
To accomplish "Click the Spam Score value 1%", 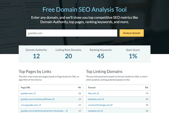I will tap(133, 56).
